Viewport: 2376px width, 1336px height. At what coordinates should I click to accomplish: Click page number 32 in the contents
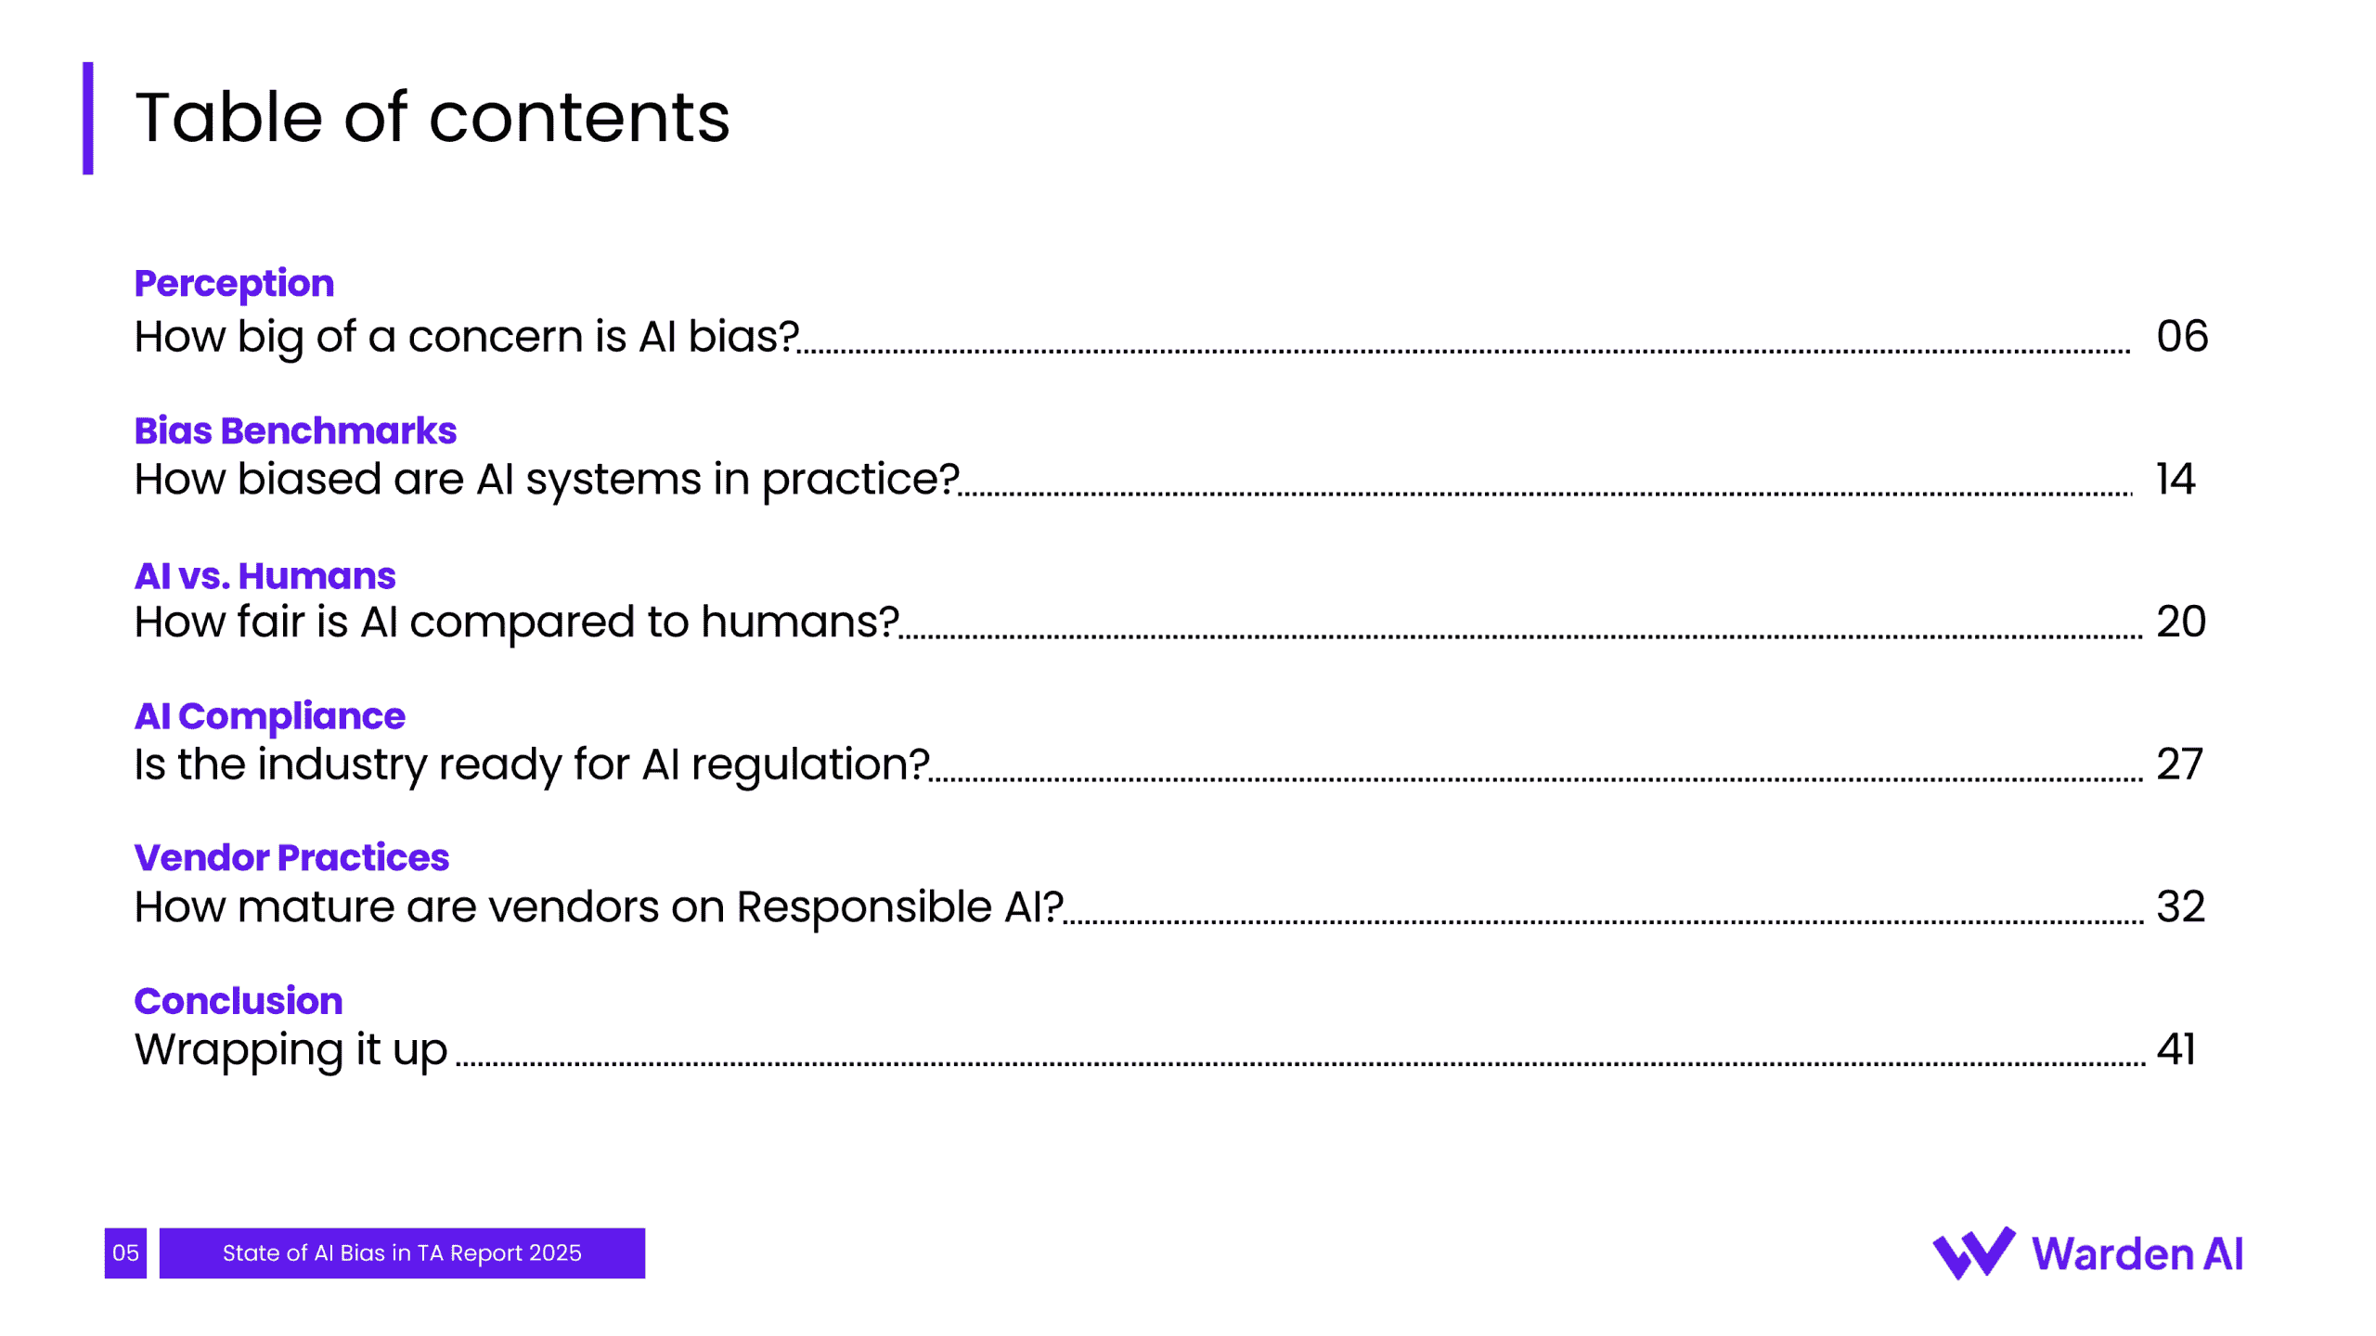pos(2180,906)
